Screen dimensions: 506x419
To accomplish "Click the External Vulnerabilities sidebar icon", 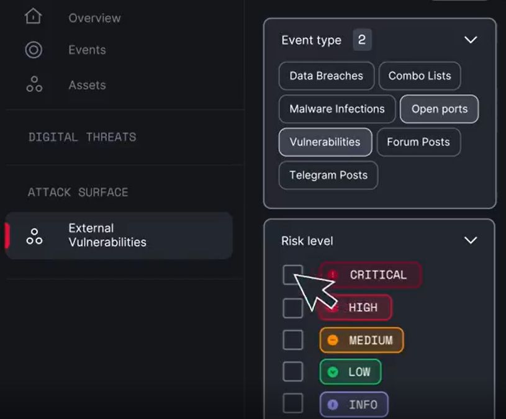I will coord(34,237).
